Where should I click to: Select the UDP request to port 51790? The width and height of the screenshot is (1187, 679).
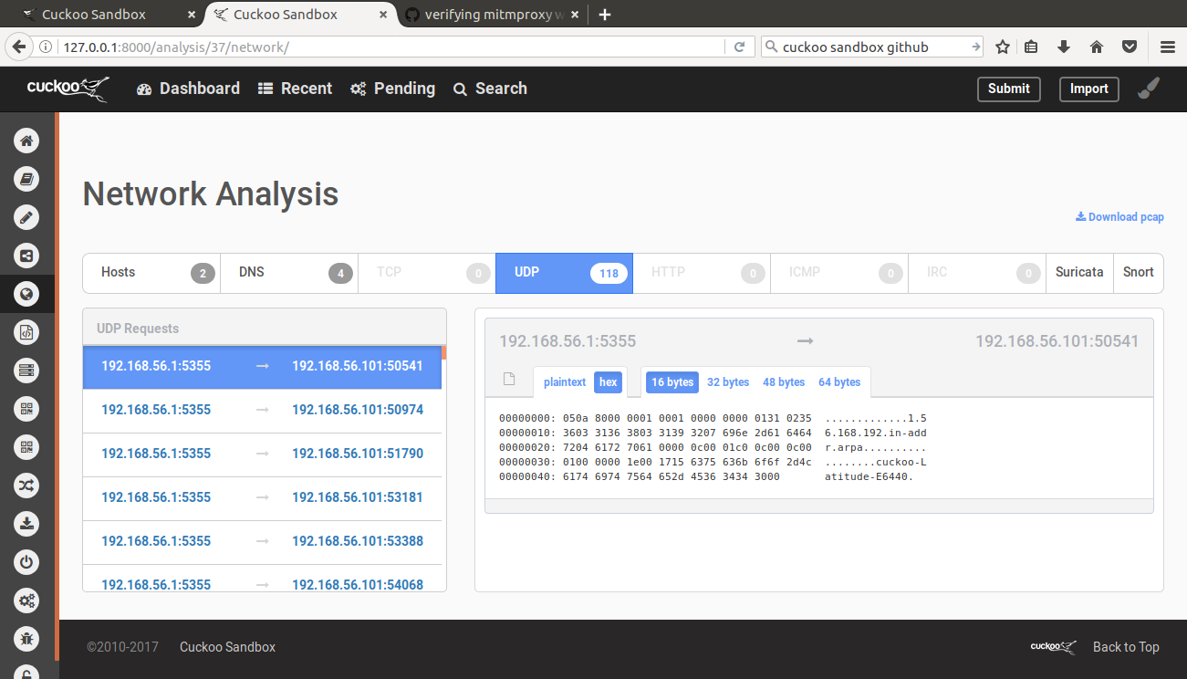264,454
